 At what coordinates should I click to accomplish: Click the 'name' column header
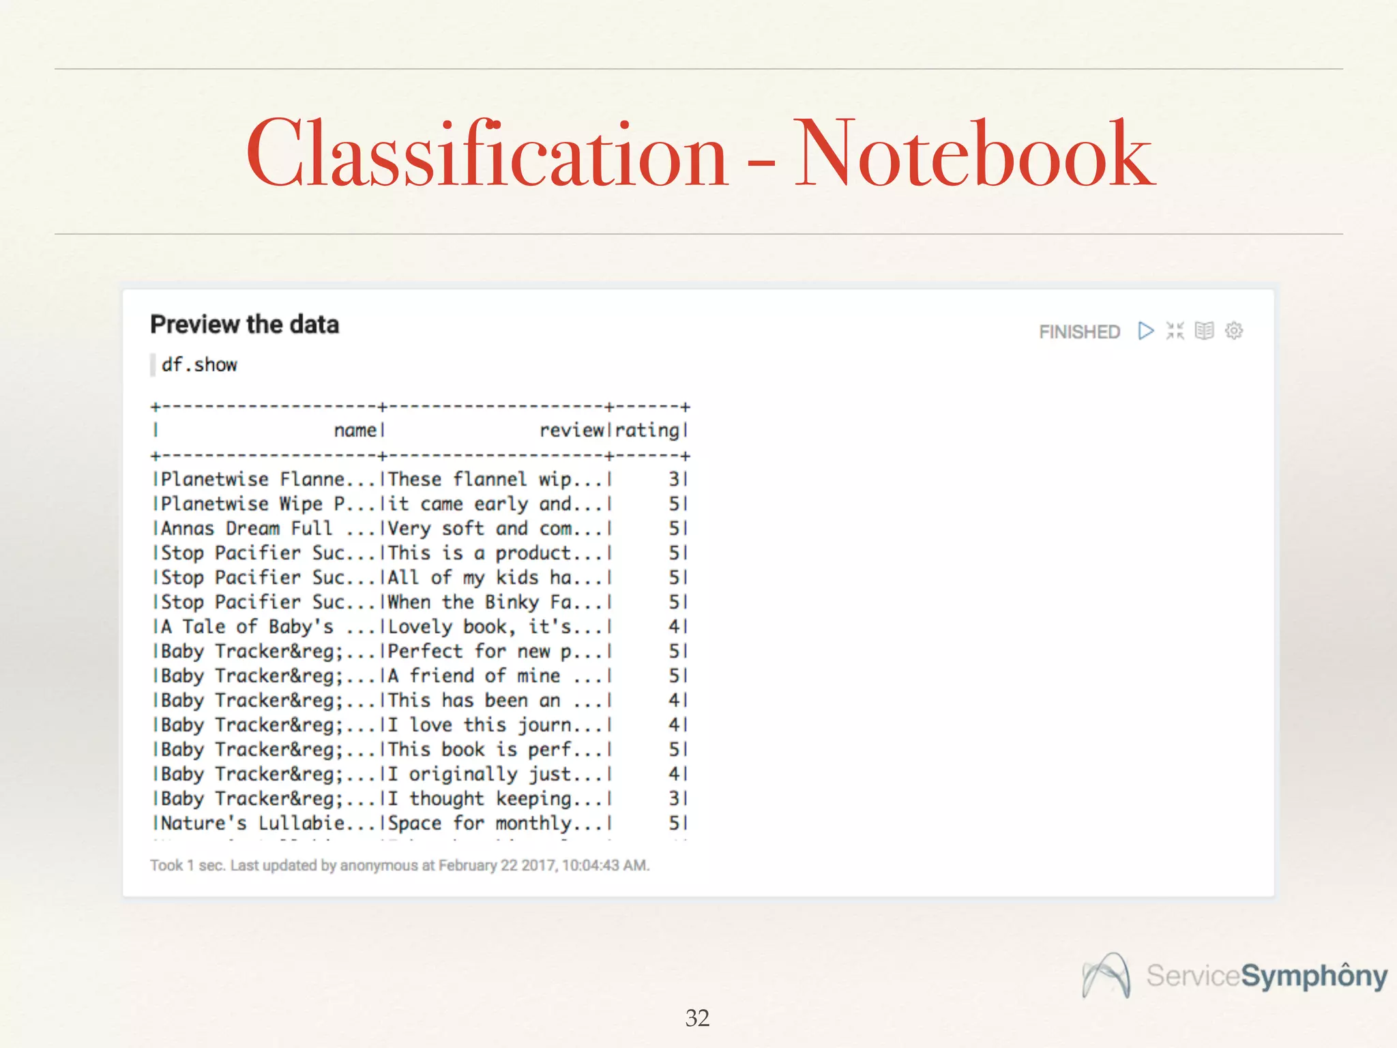click(355, 430)
